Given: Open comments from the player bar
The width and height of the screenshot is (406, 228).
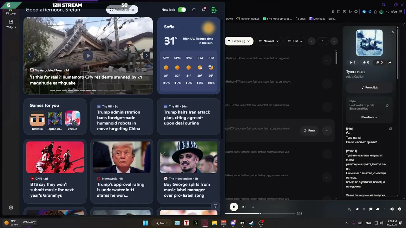Looking at the screenshot, I should click(x=371, y=209).
